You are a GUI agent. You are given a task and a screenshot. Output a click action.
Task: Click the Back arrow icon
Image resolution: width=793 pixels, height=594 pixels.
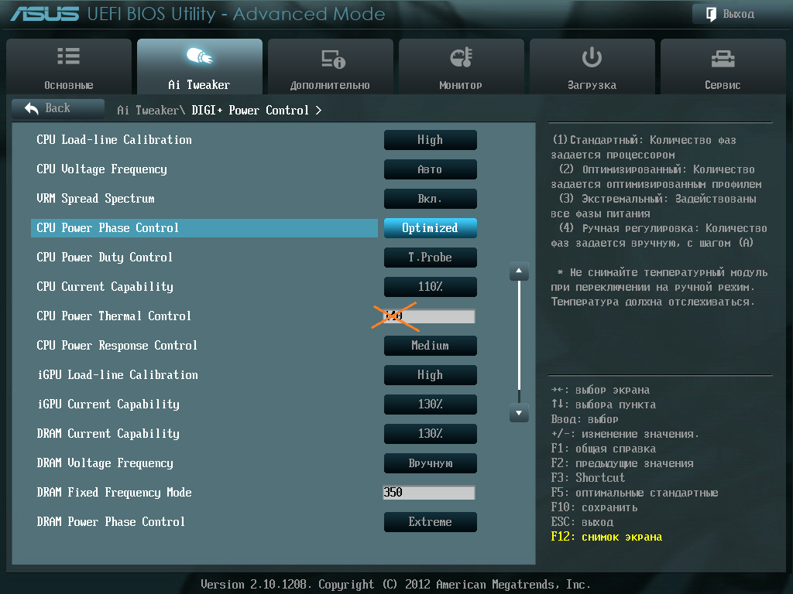pyautogui.click(x=32, y=108)
